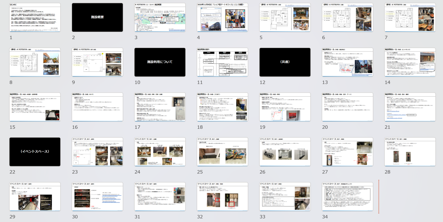Select final slide 34 thumbnail
The height and width of the screenshot is (222, 443).
coord(347,197)
